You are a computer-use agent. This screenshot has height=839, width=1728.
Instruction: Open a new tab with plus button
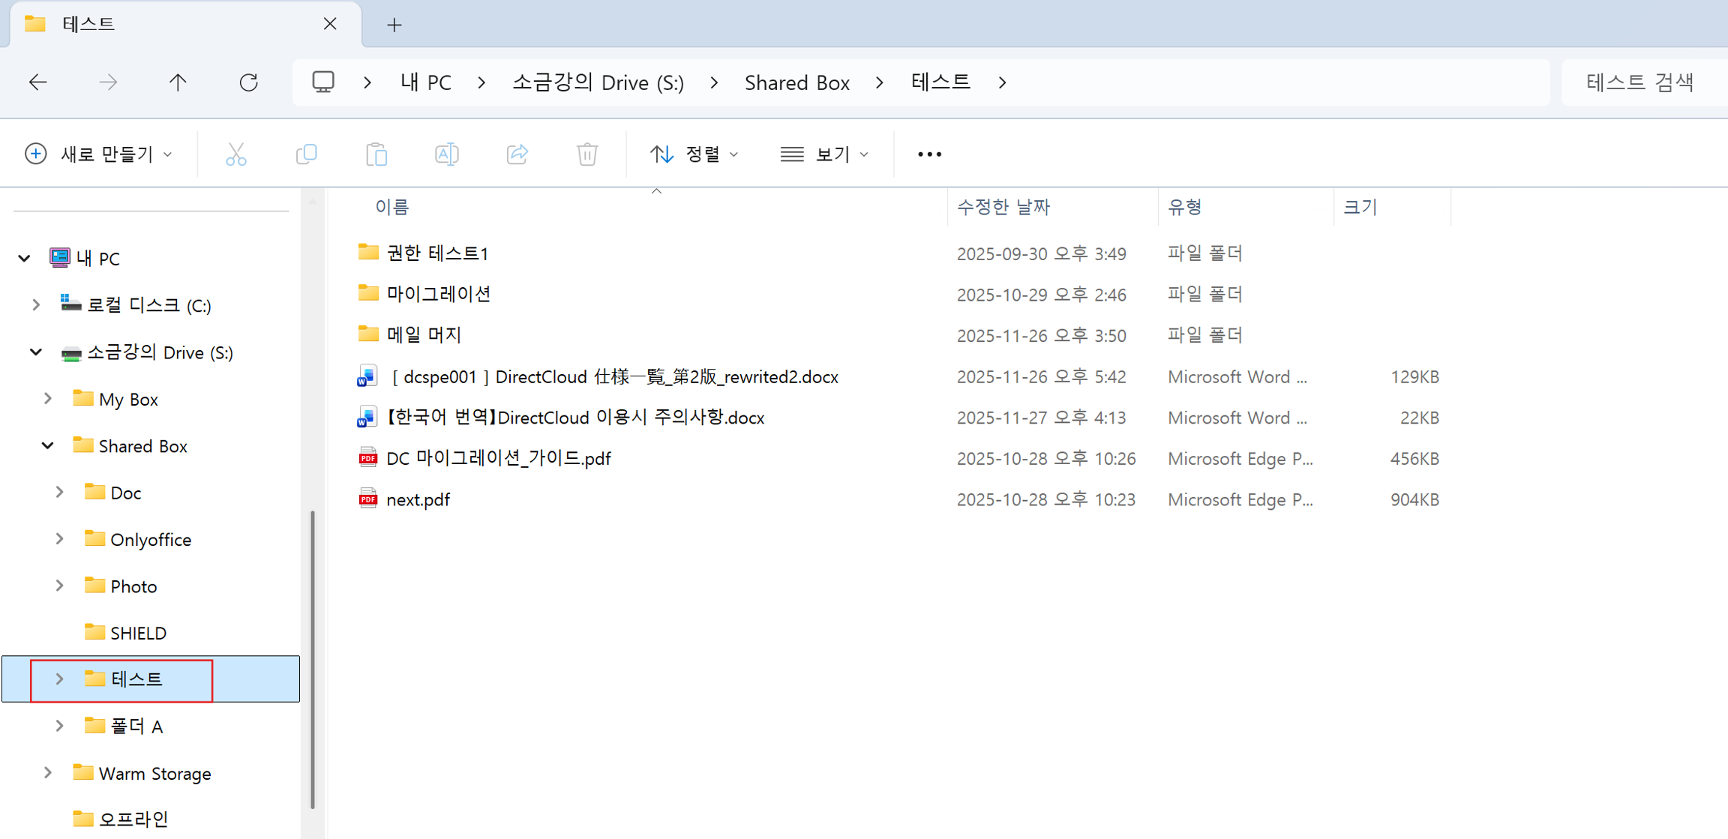(x=394, y=25)
